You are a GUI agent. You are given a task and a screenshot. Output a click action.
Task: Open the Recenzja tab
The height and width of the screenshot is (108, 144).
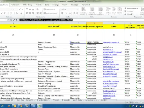tap(55, 5)
